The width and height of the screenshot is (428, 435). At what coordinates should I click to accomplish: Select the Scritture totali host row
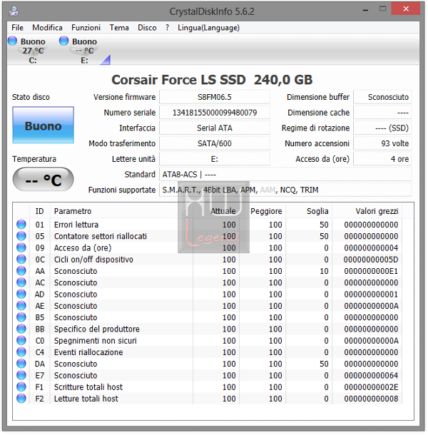(x=208, y=387)
